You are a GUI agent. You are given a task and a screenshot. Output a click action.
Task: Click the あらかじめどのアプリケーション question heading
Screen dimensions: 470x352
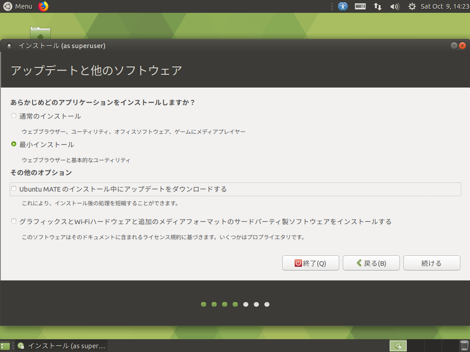point(102,103)
